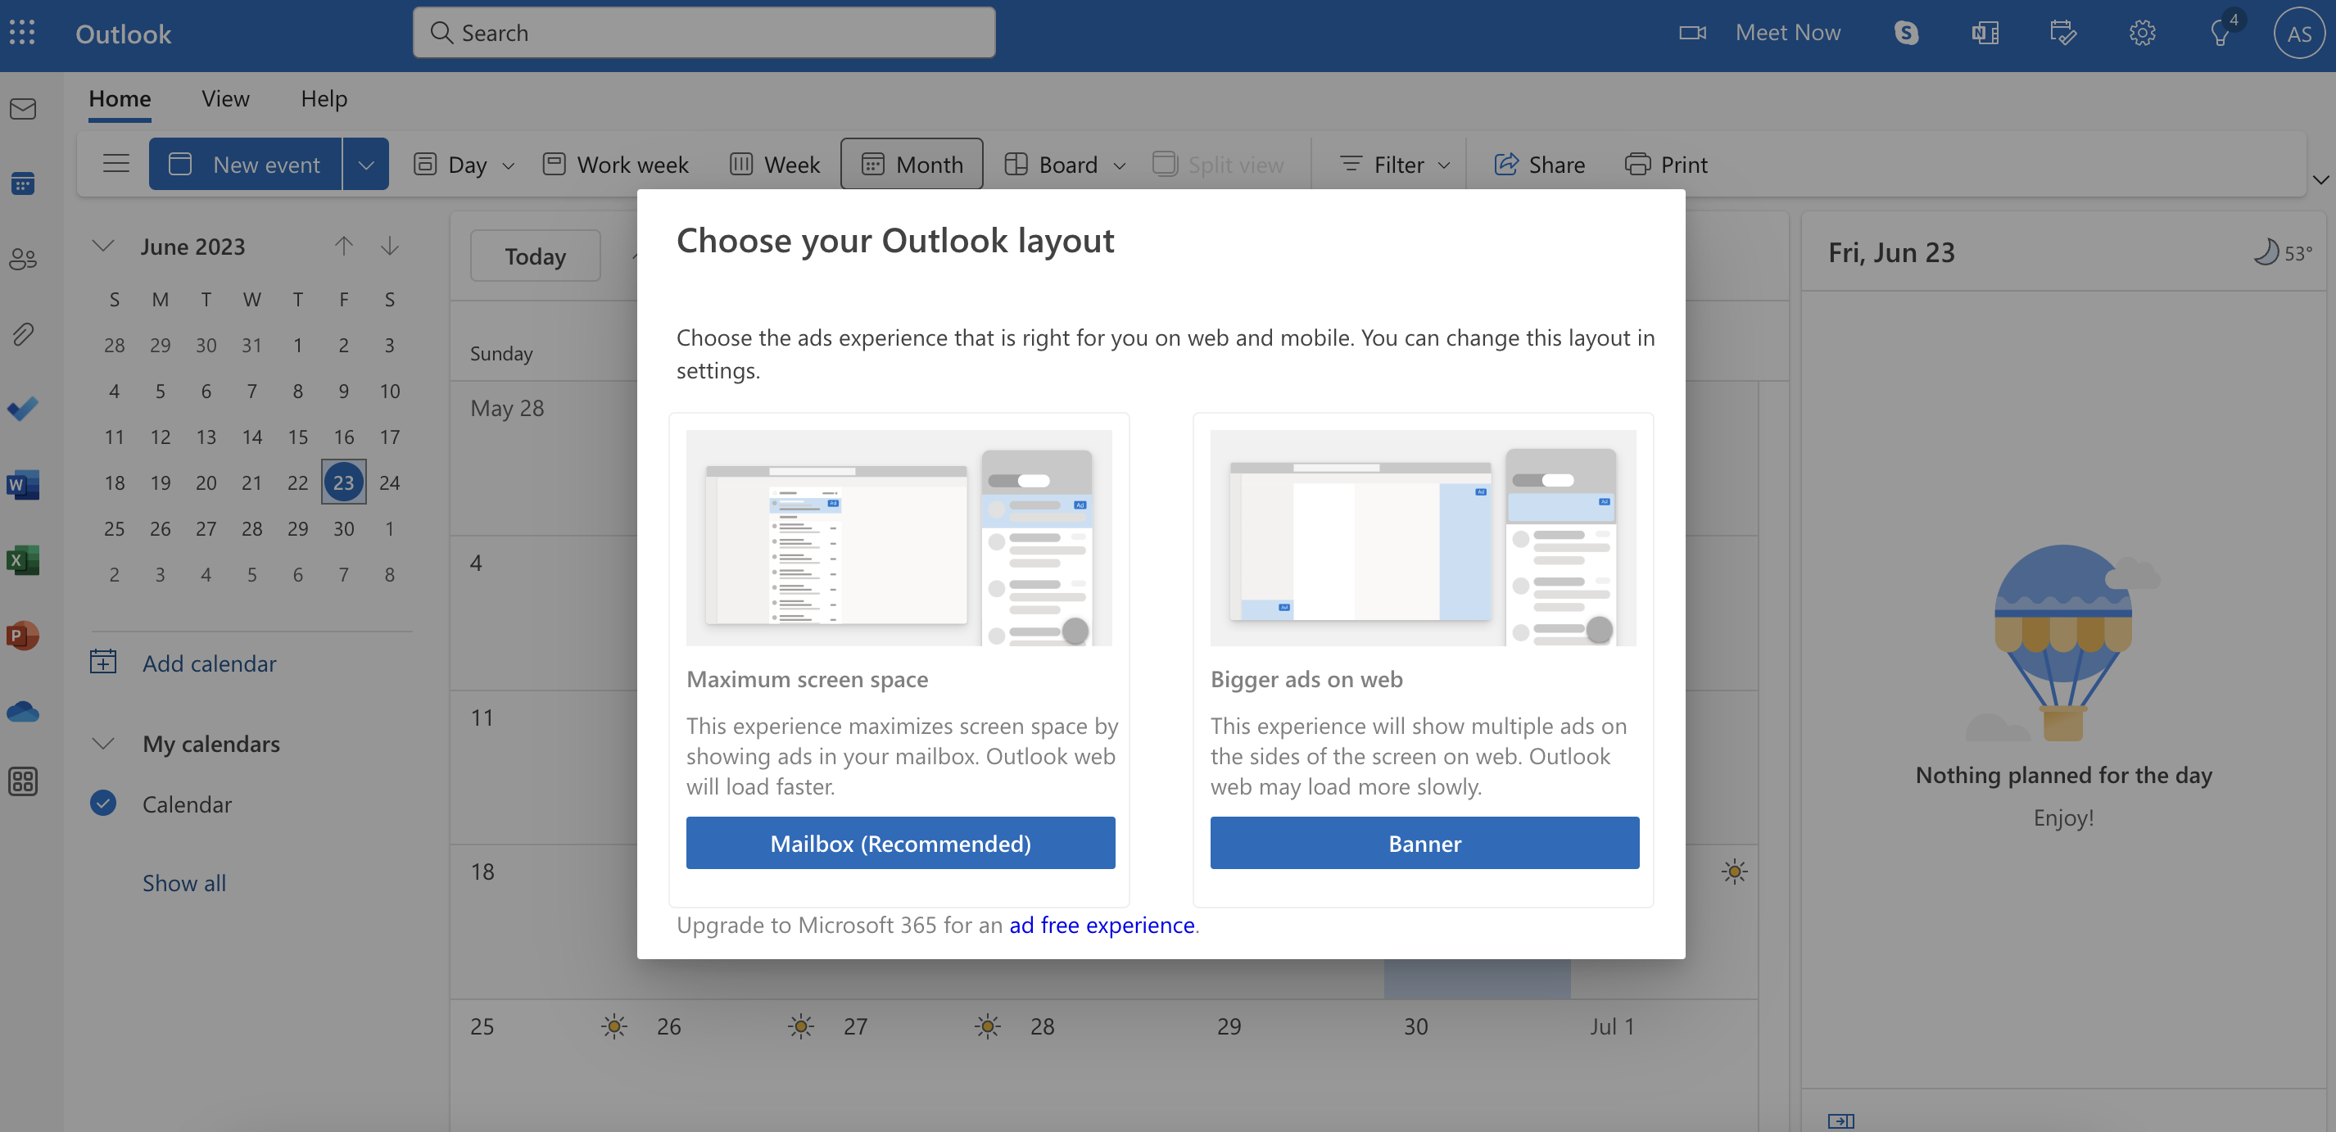Open Mail from the left sidebar
Viewport: 2336px width, 1132px height.
(x=23, y=109)
